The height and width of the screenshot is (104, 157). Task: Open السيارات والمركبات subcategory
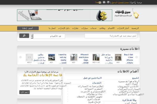(129, 89)
